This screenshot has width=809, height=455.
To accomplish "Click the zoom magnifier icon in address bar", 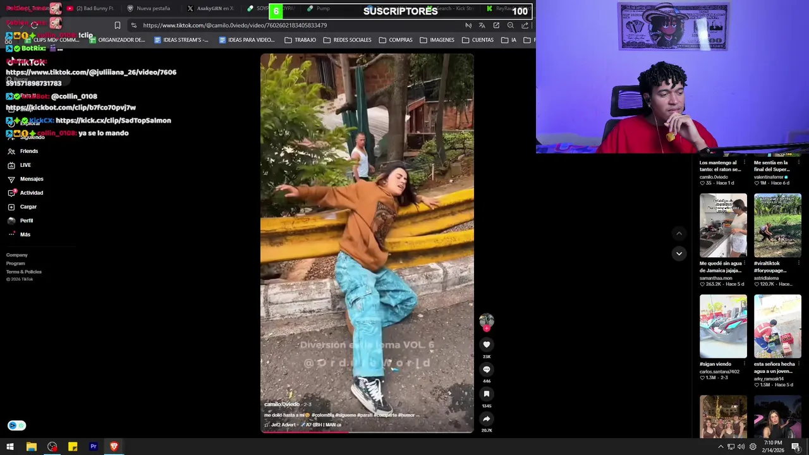I will [x=511, y=25].
